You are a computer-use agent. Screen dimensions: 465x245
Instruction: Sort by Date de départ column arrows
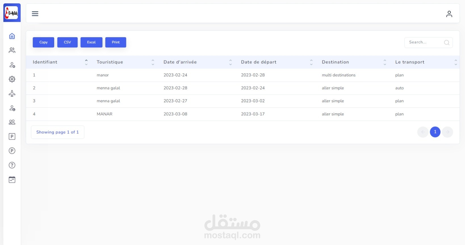click(311, 62)
